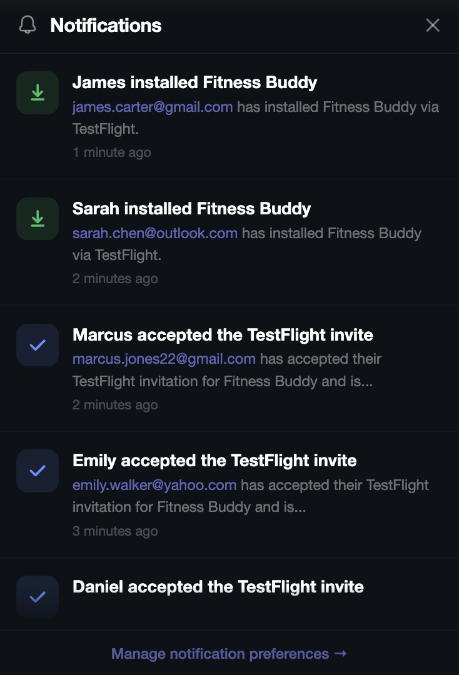
Task: Open marcus.jones22@gmail.com email link
Action: [x=164, y=359]
